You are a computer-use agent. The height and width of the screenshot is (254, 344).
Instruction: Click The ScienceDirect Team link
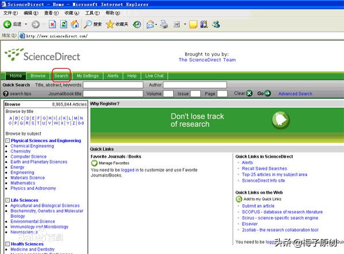tap(207, 60)
